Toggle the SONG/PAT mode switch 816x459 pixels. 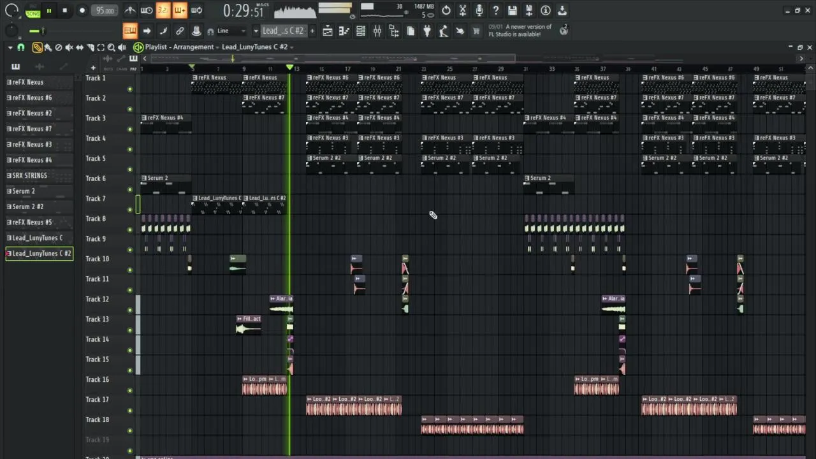pos(33,11)
